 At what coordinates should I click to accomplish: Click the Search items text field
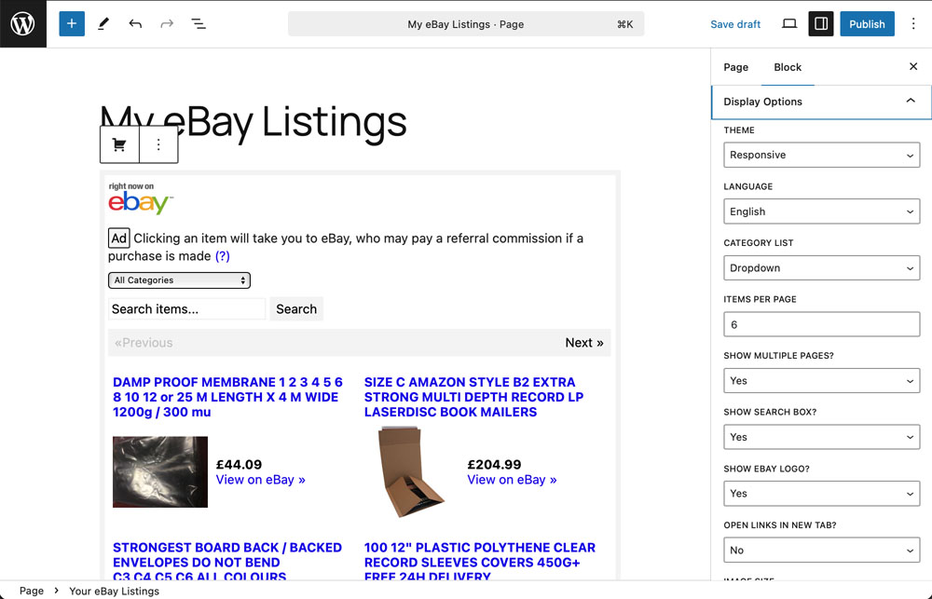click(186, 309)
